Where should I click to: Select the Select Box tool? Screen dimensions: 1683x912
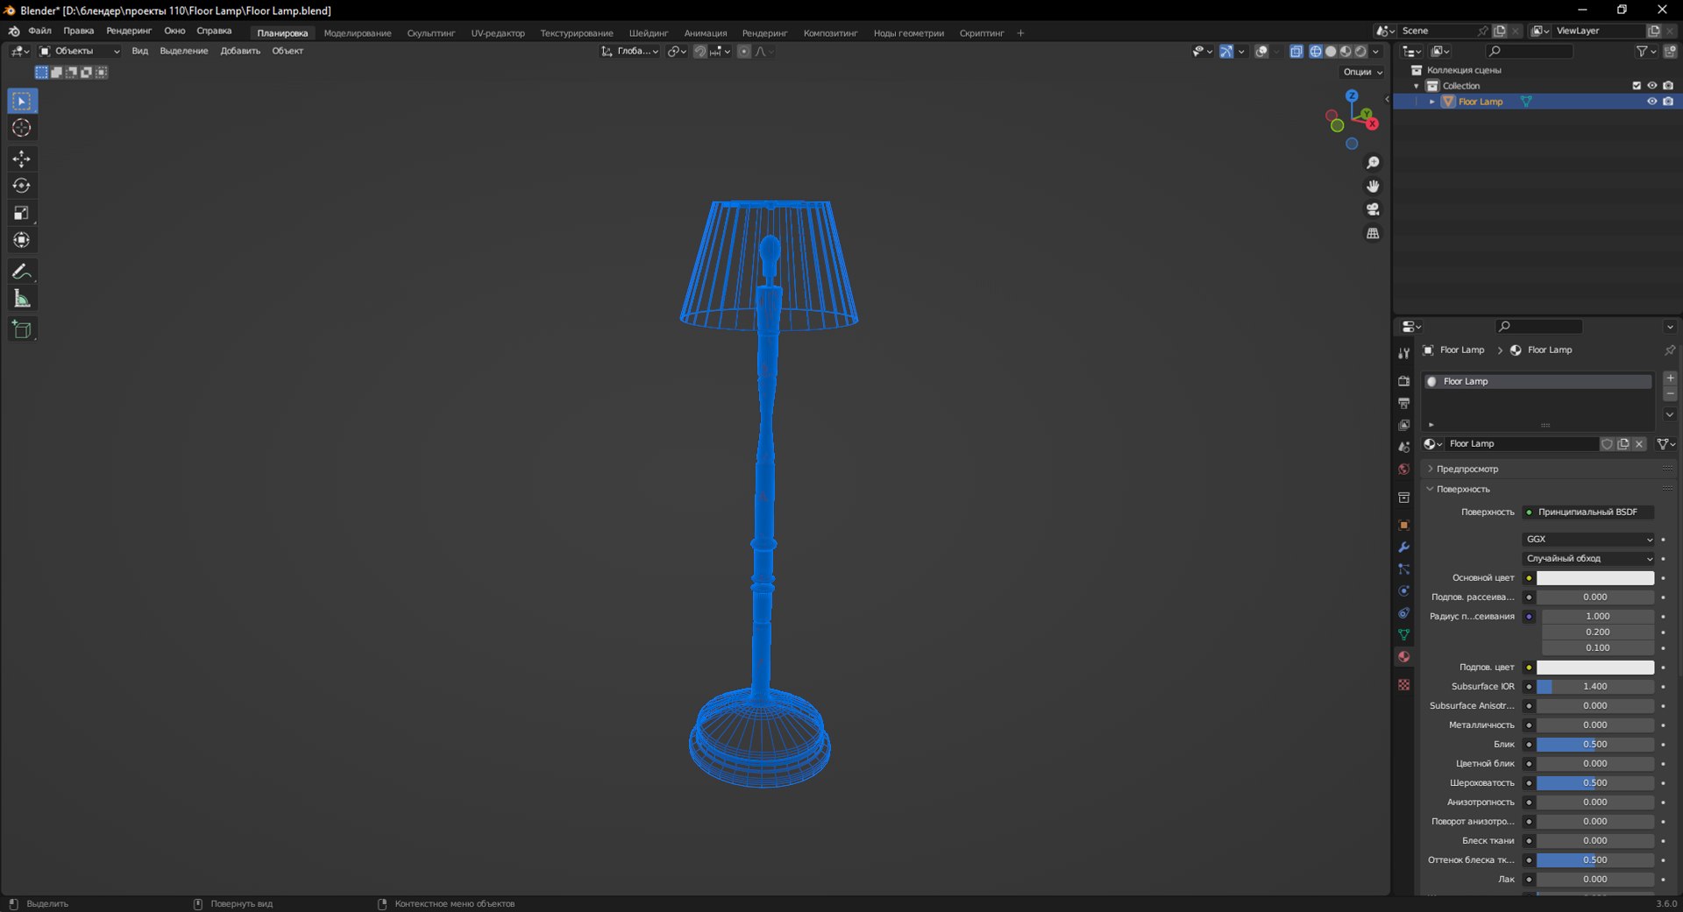pos(22,101)
